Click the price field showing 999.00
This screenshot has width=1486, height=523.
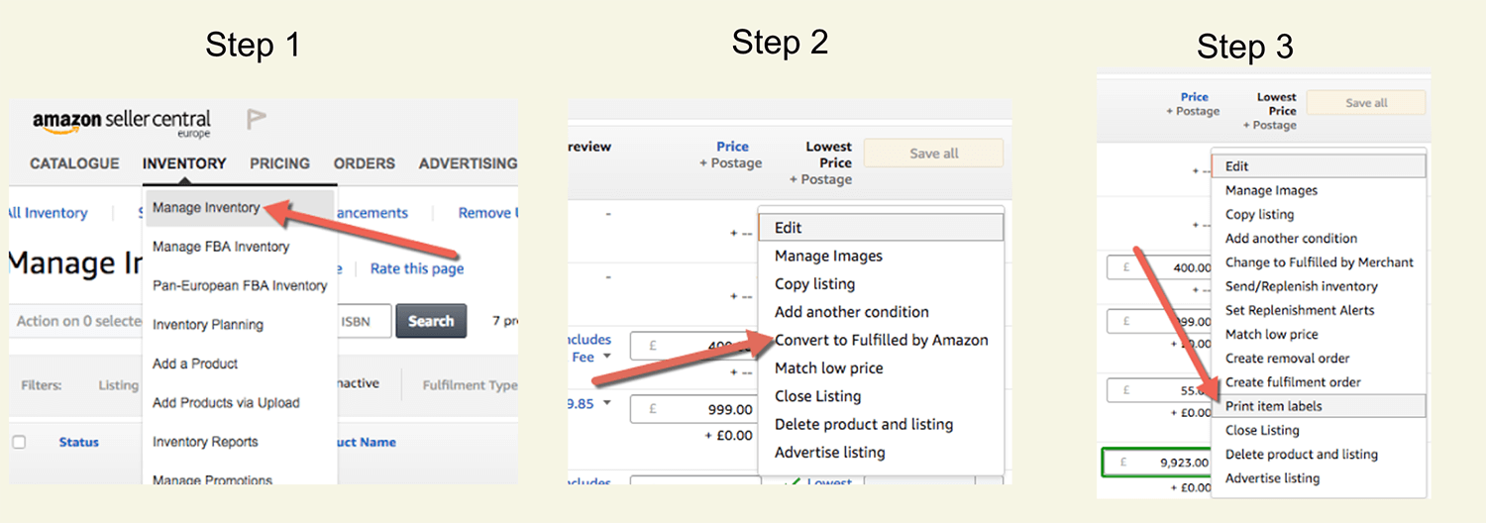[695, 409]
